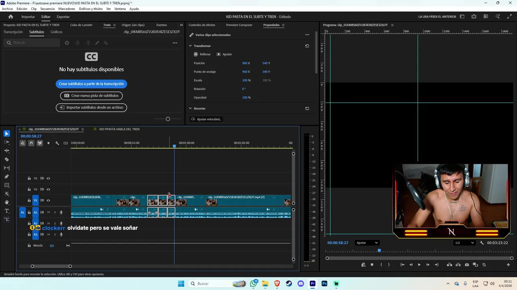Select the Type text tool
Screen dimensions: 517x290
tap(6, 211)
